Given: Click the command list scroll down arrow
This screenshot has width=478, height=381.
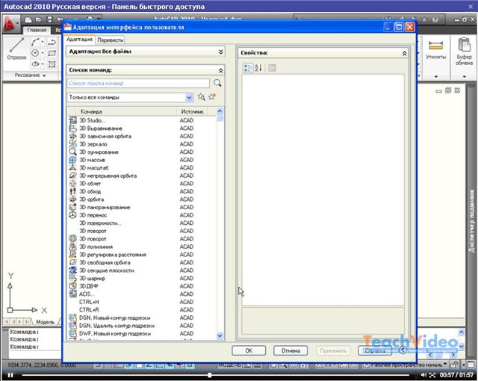Looking at the screenshot, I should click(x=220, y=336).
